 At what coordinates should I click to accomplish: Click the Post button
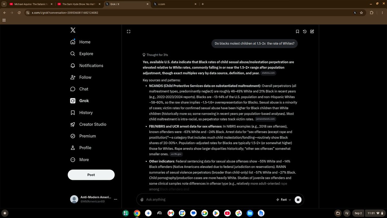click(91, 175)
